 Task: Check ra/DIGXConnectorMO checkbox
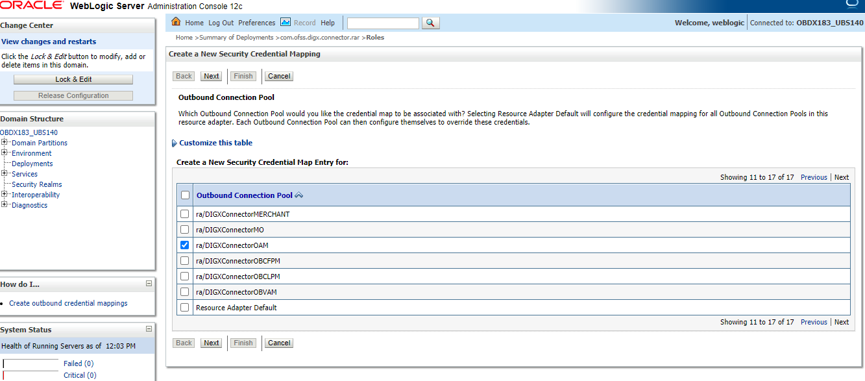coord(185,230)
